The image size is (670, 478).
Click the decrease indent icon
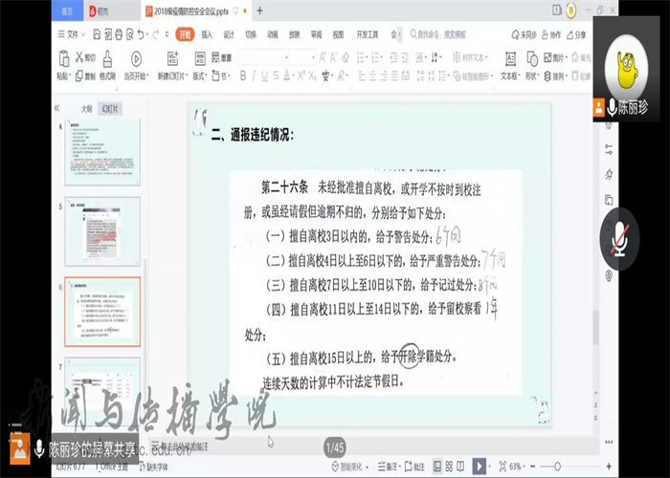(393, 57)
